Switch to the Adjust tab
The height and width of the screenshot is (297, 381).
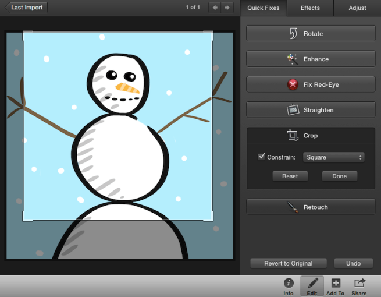pos(357,8)
